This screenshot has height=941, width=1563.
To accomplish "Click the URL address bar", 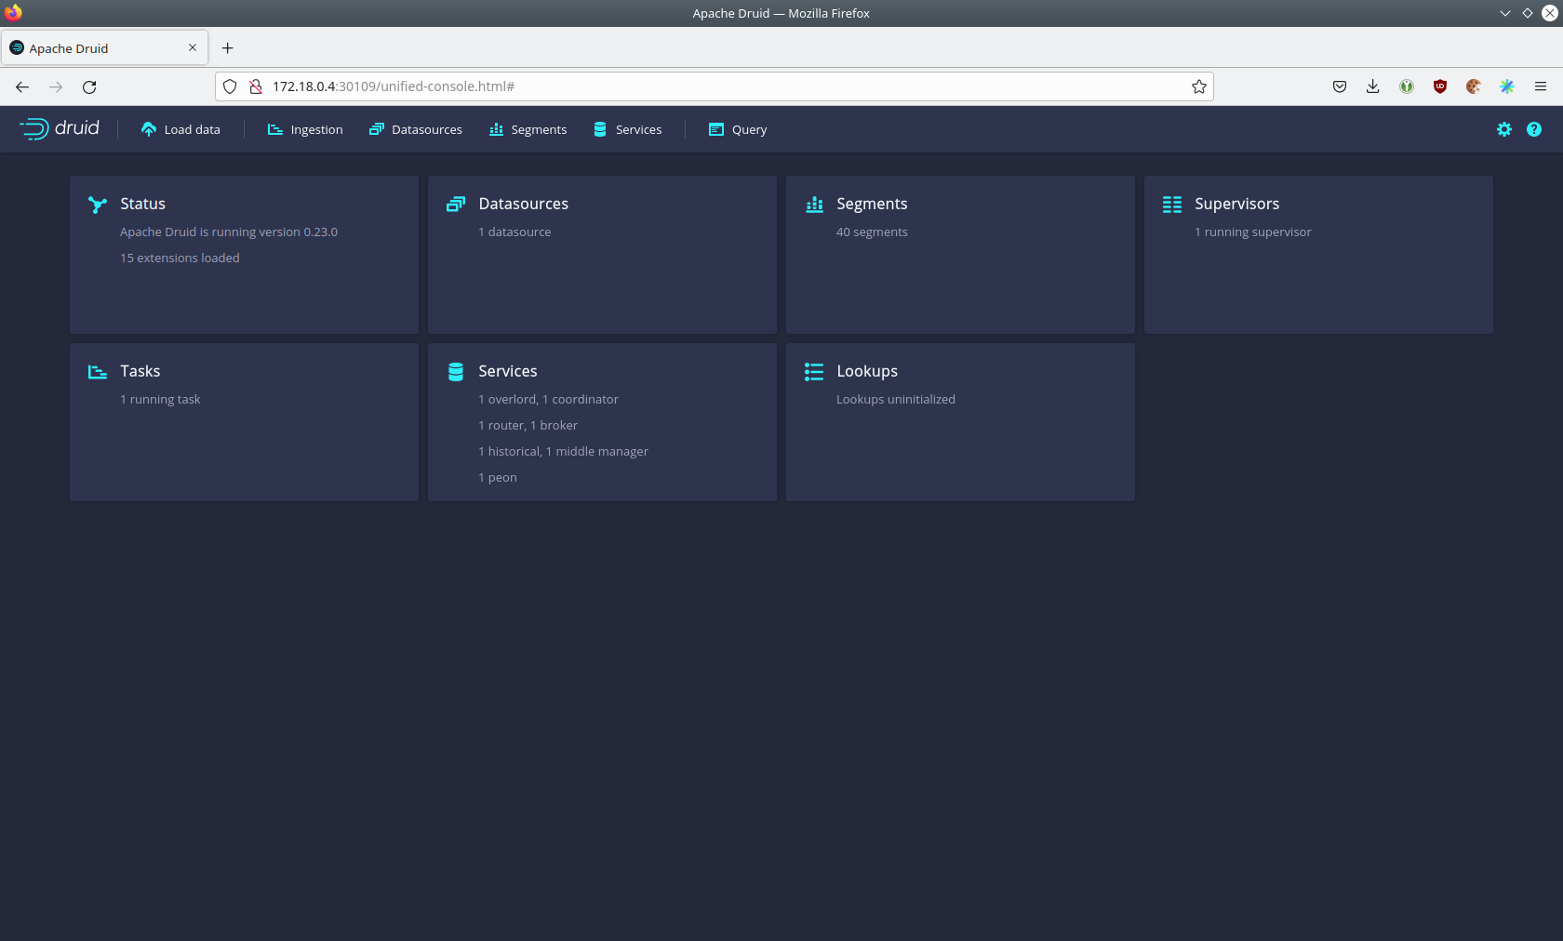I will [707, 86].
